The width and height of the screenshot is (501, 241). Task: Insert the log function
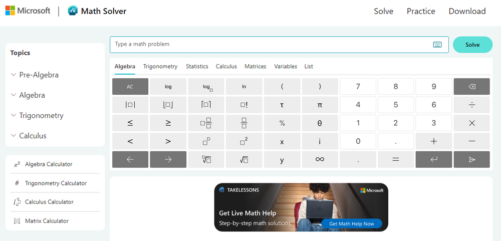coord(168,87)
